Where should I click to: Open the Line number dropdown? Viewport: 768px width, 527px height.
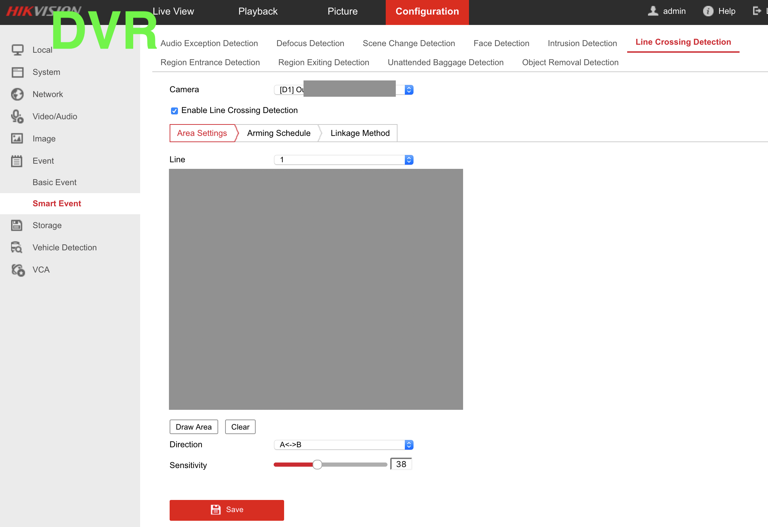click(x=343, y=160)
